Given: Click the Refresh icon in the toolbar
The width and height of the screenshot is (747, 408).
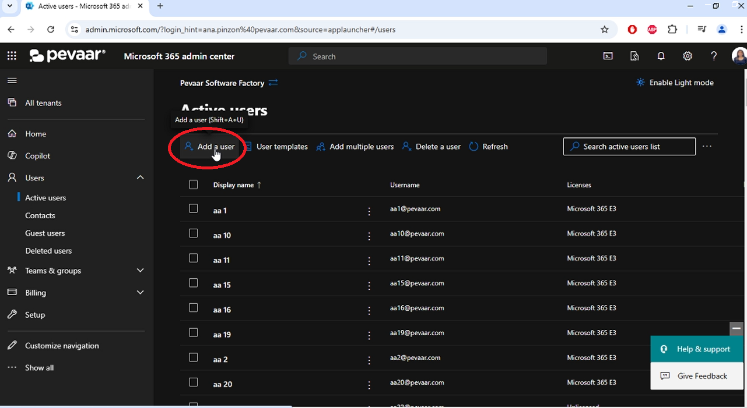Looking at the screenshot, I should [474, 147].
